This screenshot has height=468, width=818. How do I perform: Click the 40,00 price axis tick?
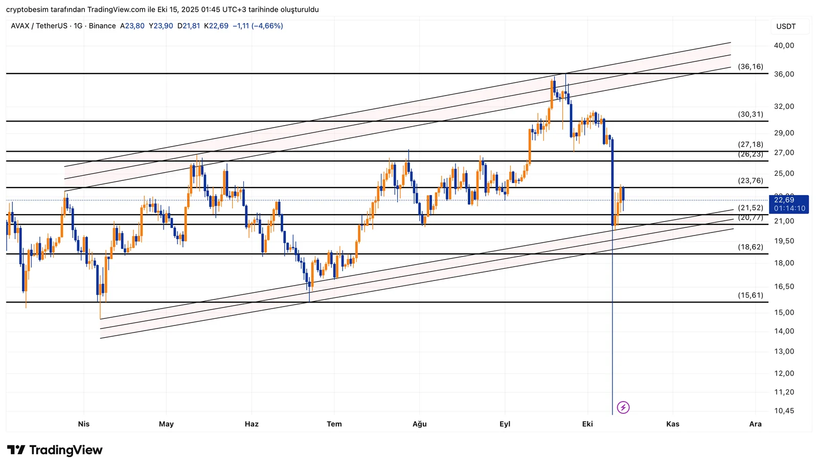pos(784,45)
